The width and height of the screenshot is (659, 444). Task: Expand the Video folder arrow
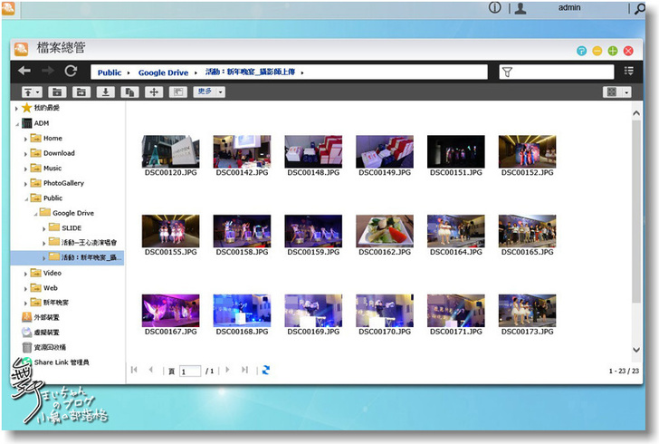[x=25, y=274]
